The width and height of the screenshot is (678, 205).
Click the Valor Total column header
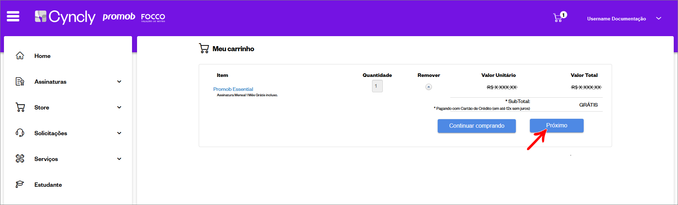coord(584,75)
